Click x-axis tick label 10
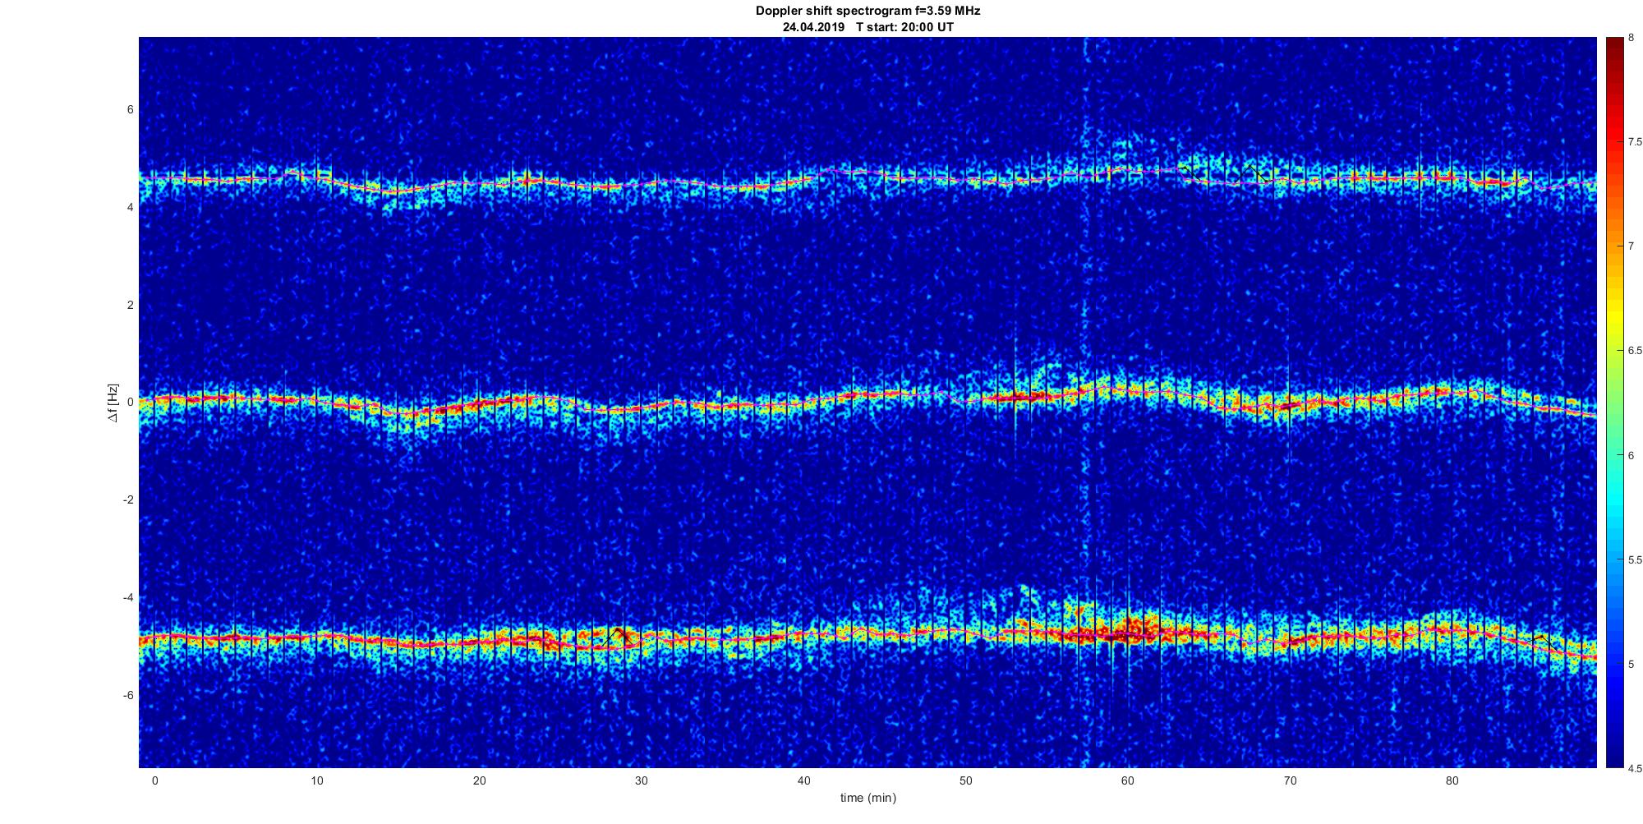The height and width of the screenshot is (824, 1643). [317, 780]
